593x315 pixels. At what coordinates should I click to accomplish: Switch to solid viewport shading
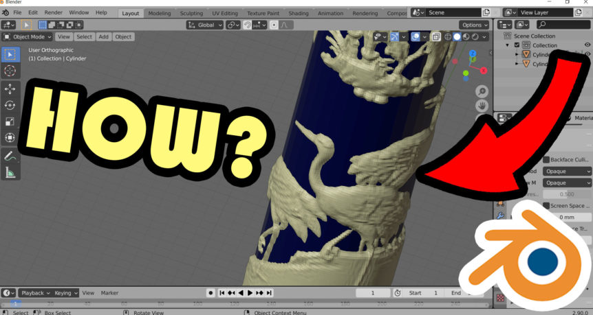456,36
